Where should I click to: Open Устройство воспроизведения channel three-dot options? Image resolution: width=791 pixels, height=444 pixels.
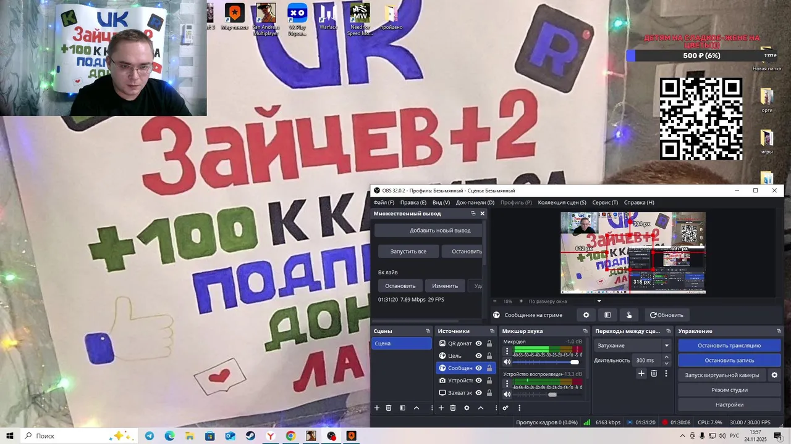507,383
